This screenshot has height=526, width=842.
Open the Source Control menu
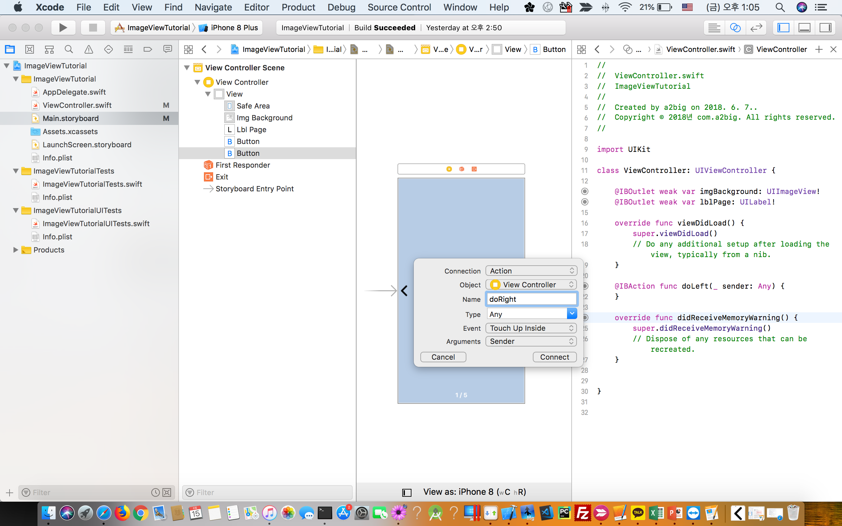[399, 7]
